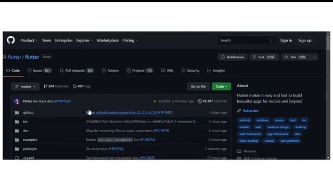The height and width of the screenshot is (187, 333).
Task: Click the Go to file button
Action: click(198, 87)
